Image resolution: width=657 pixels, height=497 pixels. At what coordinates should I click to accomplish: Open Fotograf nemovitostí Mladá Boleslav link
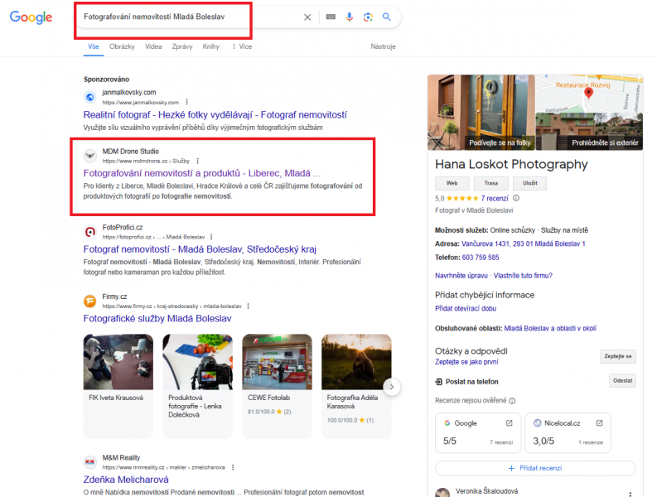pyautogui.click(x=200, y=249)
